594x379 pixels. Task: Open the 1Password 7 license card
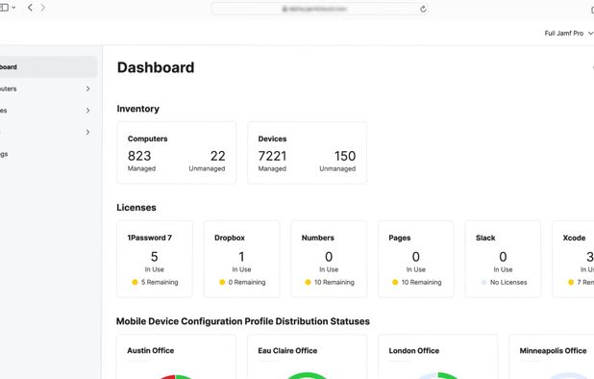pyautogui.click(x=155, y=259)
